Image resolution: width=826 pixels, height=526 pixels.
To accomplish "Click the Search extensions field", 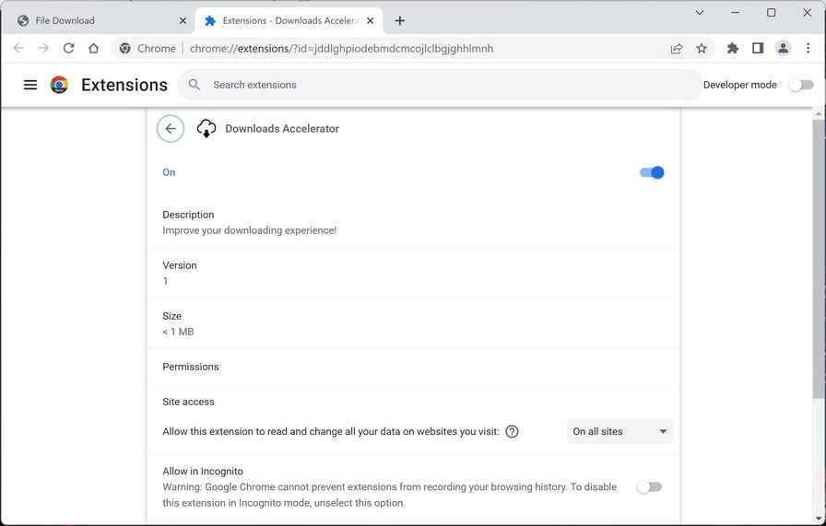I will [x=442, y=85].
